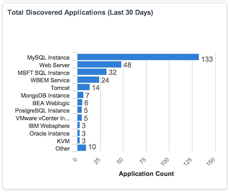This screenshot has width=230, height=192.
Task: Click the value 6 beside BEA Weblogic
Action: [86, 103]
